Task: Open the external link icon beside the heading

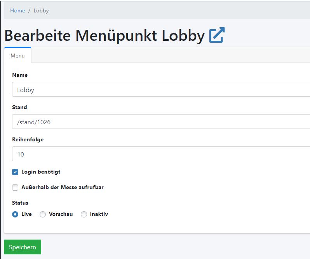Action: point(217,35)
